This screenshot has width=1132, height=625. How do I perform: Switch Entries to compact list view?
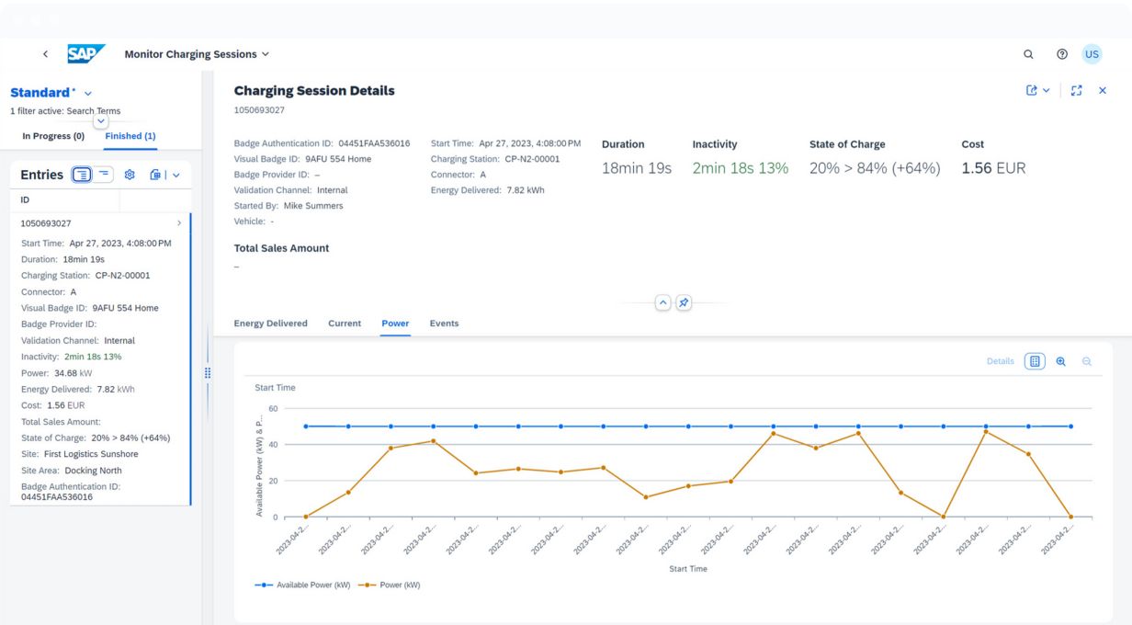[104, 175]
